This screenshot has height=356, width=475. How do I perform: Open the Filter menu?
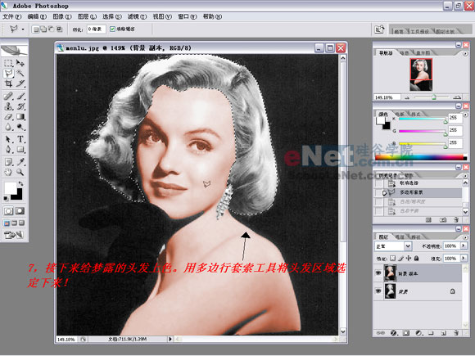[x=137, y=16]
